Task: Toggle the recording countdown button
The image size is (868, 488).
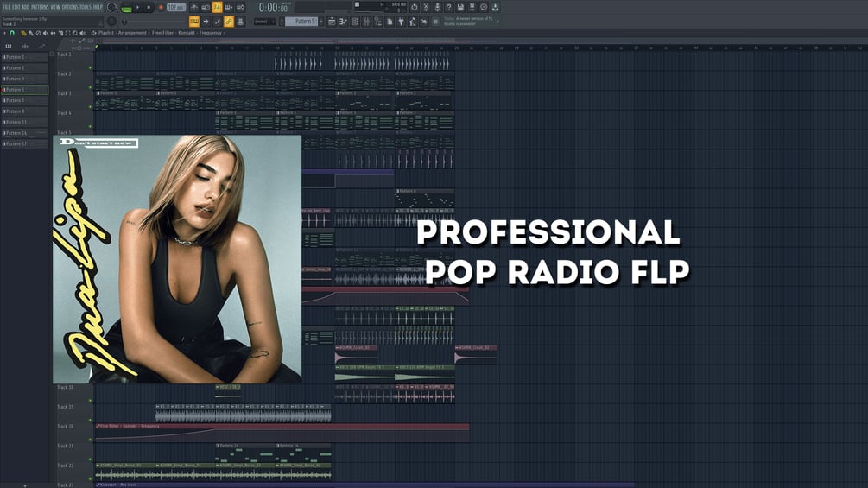Action: [217, 7]
